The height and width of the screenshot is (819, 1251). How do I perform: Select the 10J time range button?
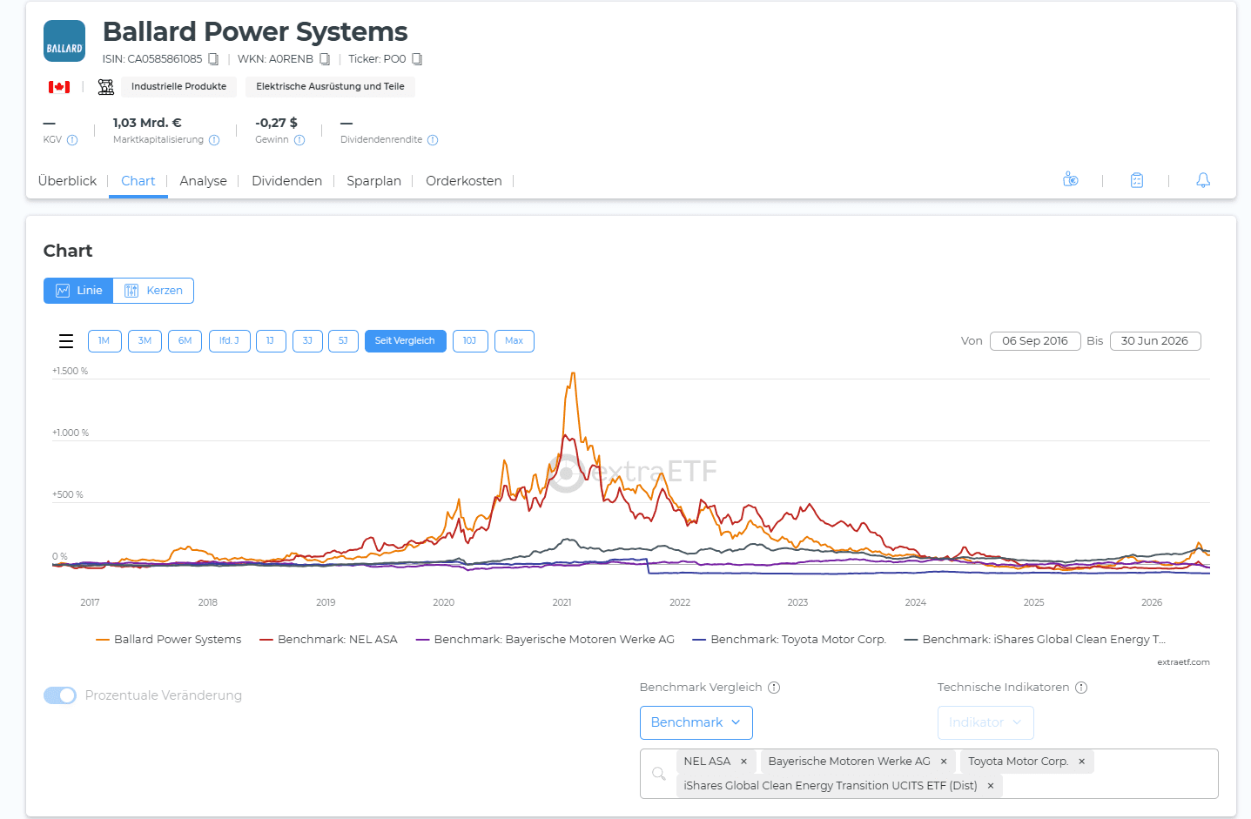(470, 341)
